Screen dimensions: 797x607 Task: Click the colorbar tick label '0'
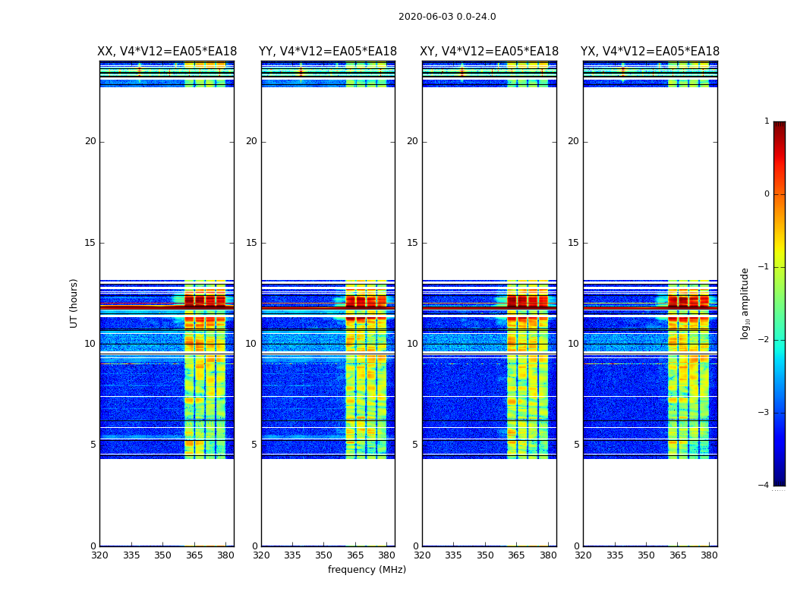(x=766, y=194)
